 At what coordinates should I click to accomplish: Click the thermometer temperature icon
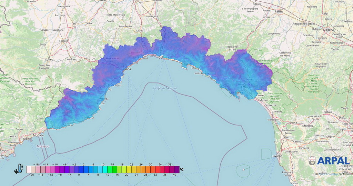click(x=19, y=169)
